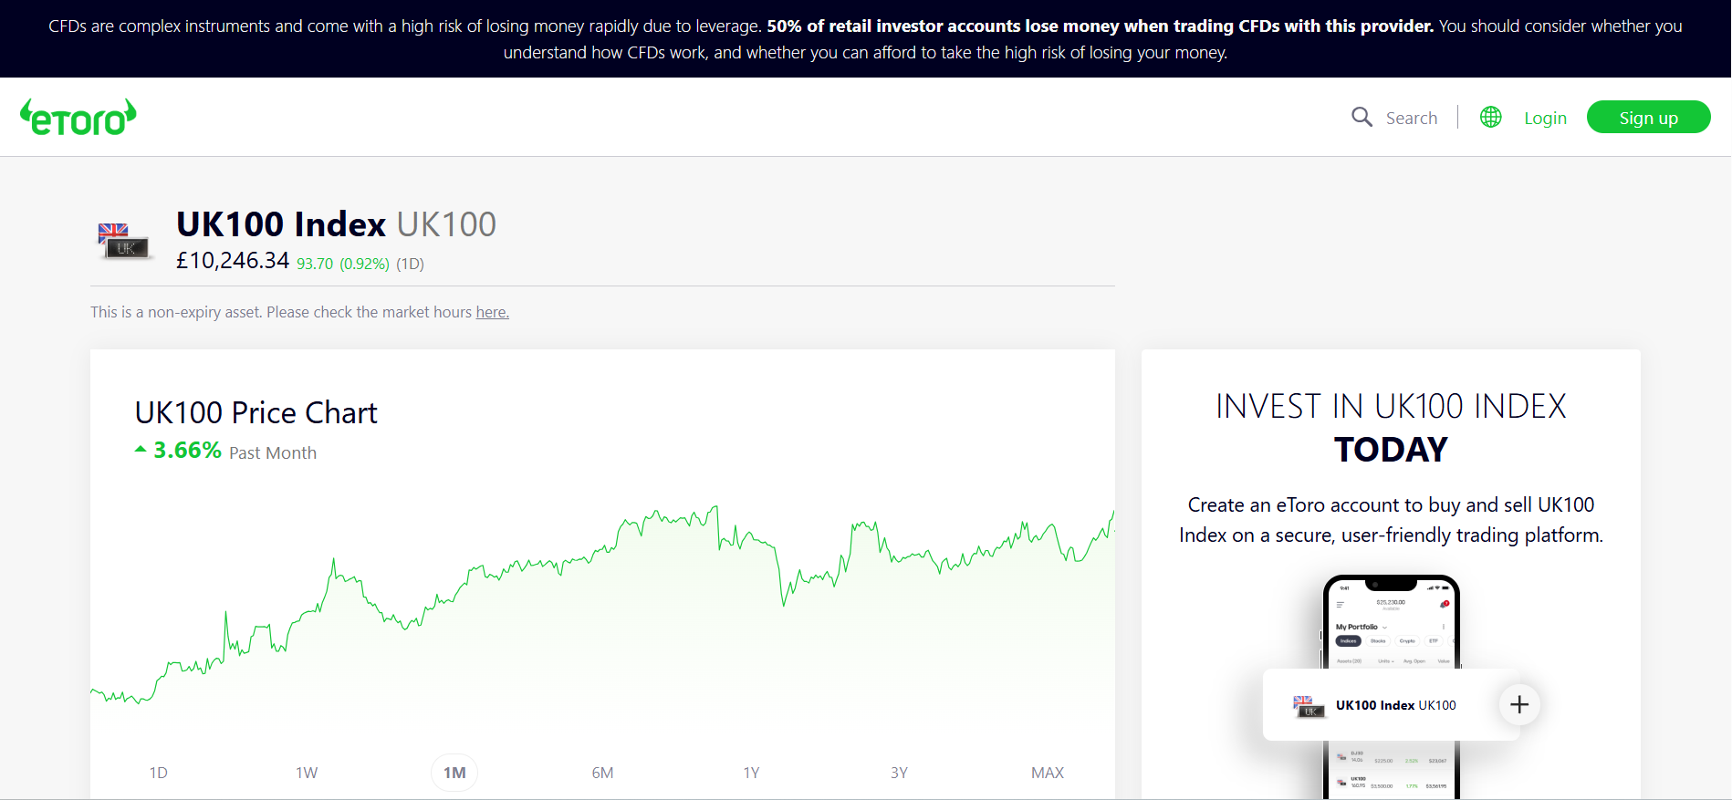Select the 1W chart range
This screenshot has width=1732, height=800.
point(307,773)
